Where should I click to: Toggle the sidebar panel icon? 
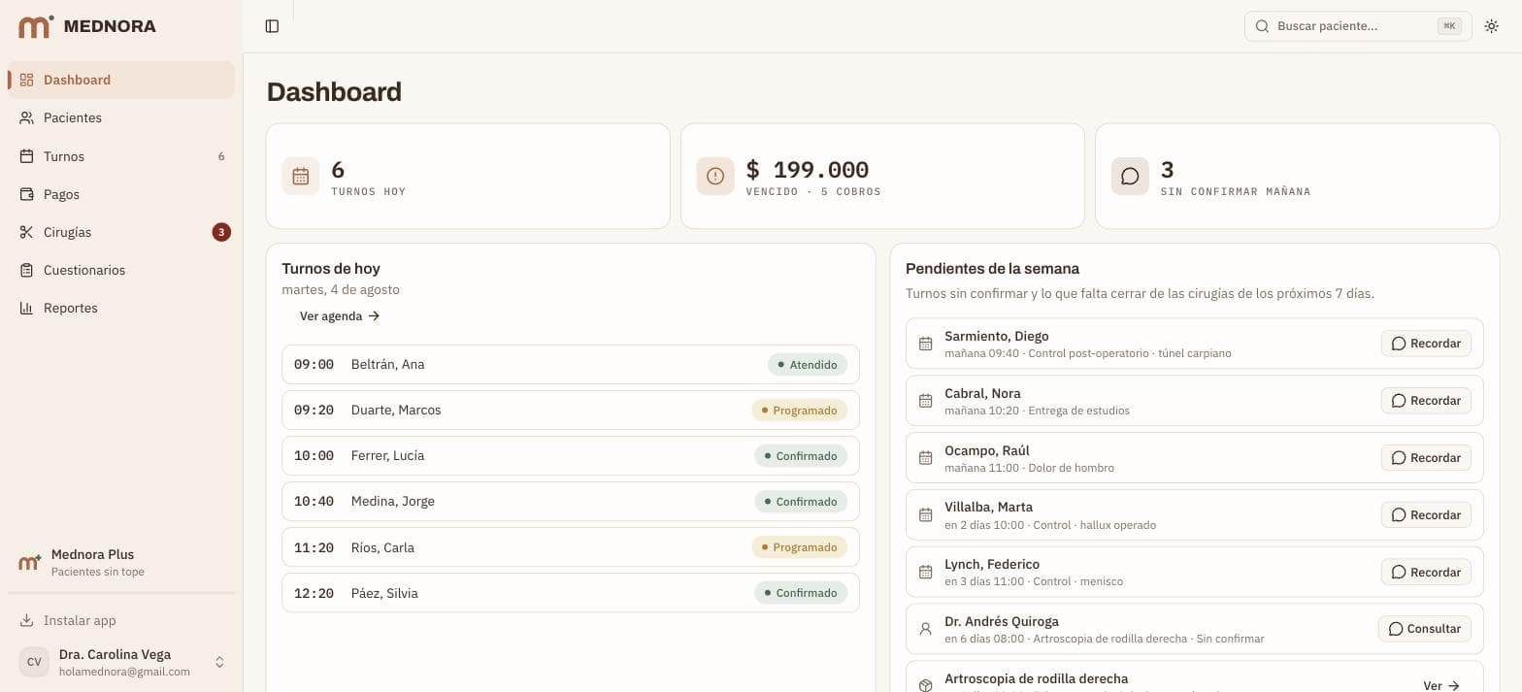point(272,26)
